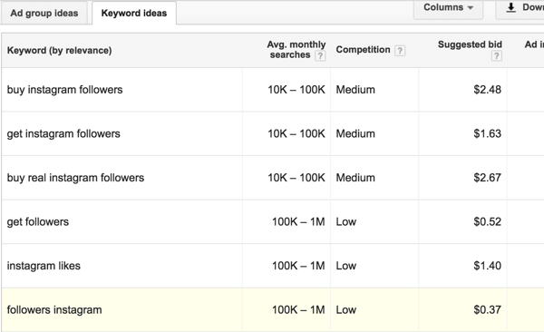
Task: Sort by Keyword (by relevance) header
Action: click(59, 51)
